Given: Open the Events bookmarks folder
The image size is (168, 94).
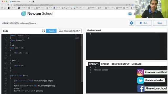Looking at the screenshot, I should point(101,8).
